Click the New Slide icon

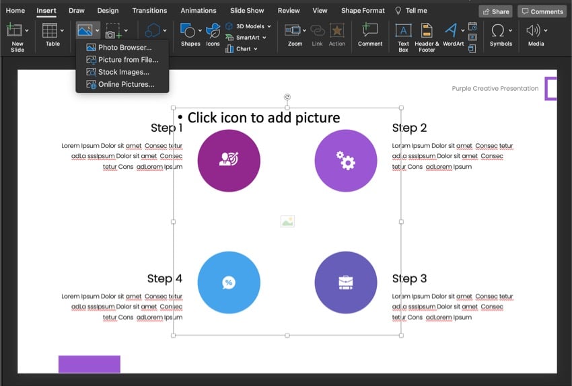tap(15, 31)
